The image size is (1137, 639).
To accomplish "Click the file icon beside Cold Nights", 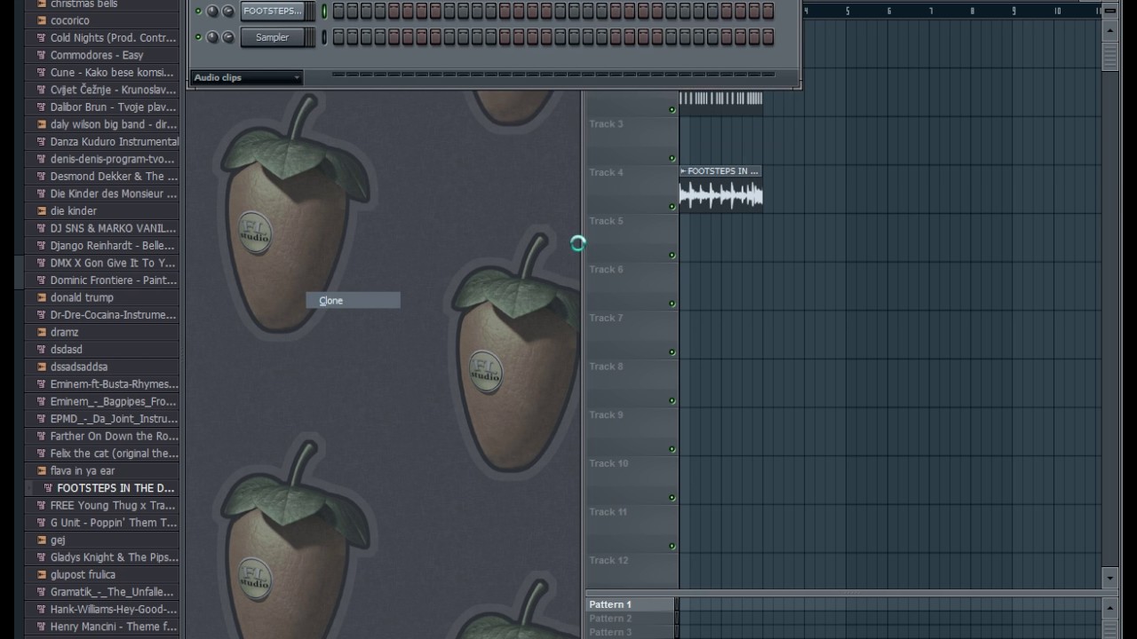I will tap(41, 38).
